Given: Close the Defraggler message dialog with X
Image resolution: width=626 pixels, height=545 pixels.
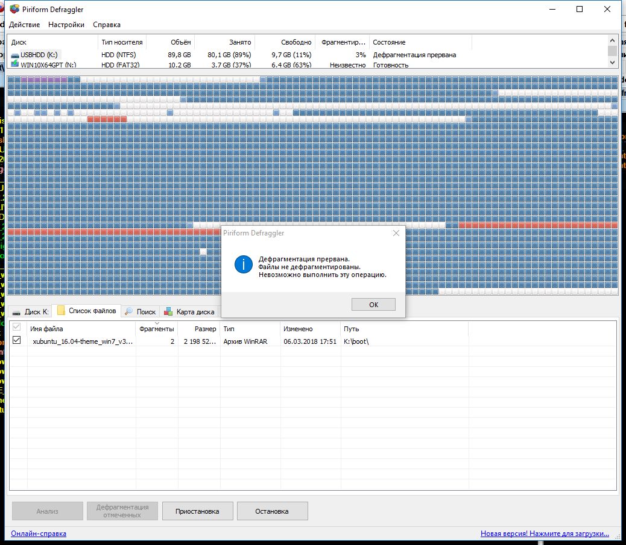Looking at the screenshot, I should click(x=396, y=233).
